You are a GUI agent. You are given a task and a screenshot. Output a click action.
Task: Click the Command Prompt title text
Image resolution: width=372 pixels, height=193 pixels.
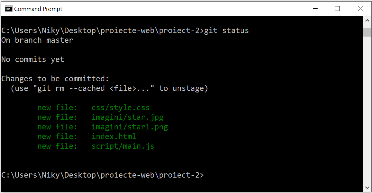click(38, 9)
